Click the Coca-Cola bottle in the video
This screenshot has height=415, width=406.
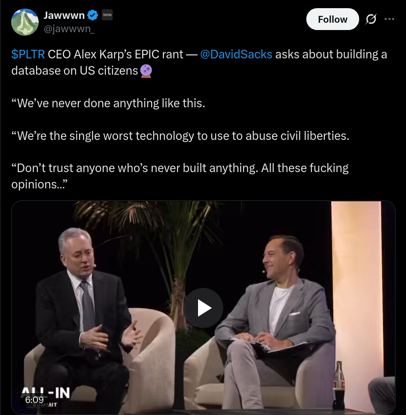click(x=339, y=385)
